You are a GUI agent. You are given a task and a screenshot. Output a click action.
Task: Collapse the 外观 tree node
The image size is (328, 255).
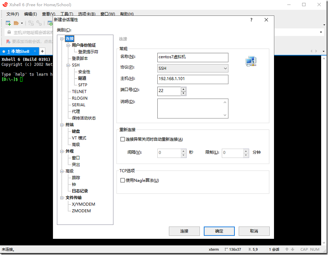[62, 151]
